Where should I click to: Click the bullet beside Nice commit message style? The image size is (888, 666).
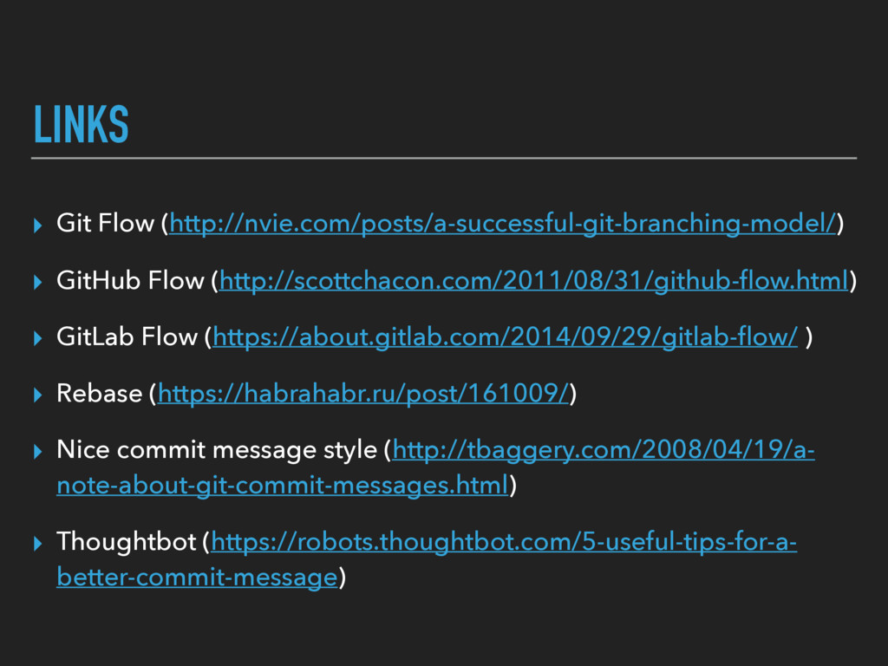click(38, 452)
